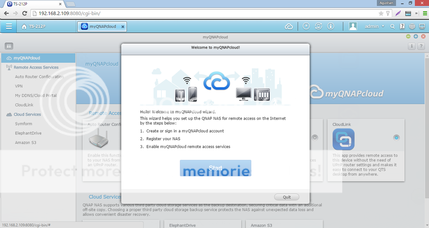Select the CloudLink radio button
This screenshot has width=429, height=228.
[396, 138]
